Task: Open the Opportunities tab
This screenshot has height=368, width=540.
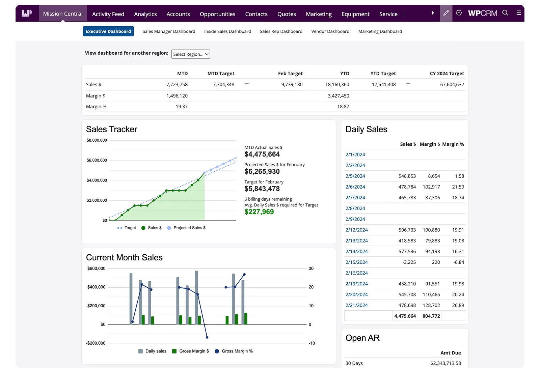Action: click(218, 14)
